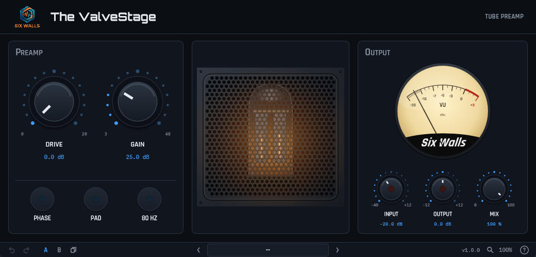Click the Drive value 0.0 dB
This screenshot has height=257, width=536.
point(54,157)
